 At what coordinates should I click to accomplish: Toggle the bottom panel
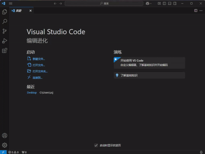pos(169,4)
